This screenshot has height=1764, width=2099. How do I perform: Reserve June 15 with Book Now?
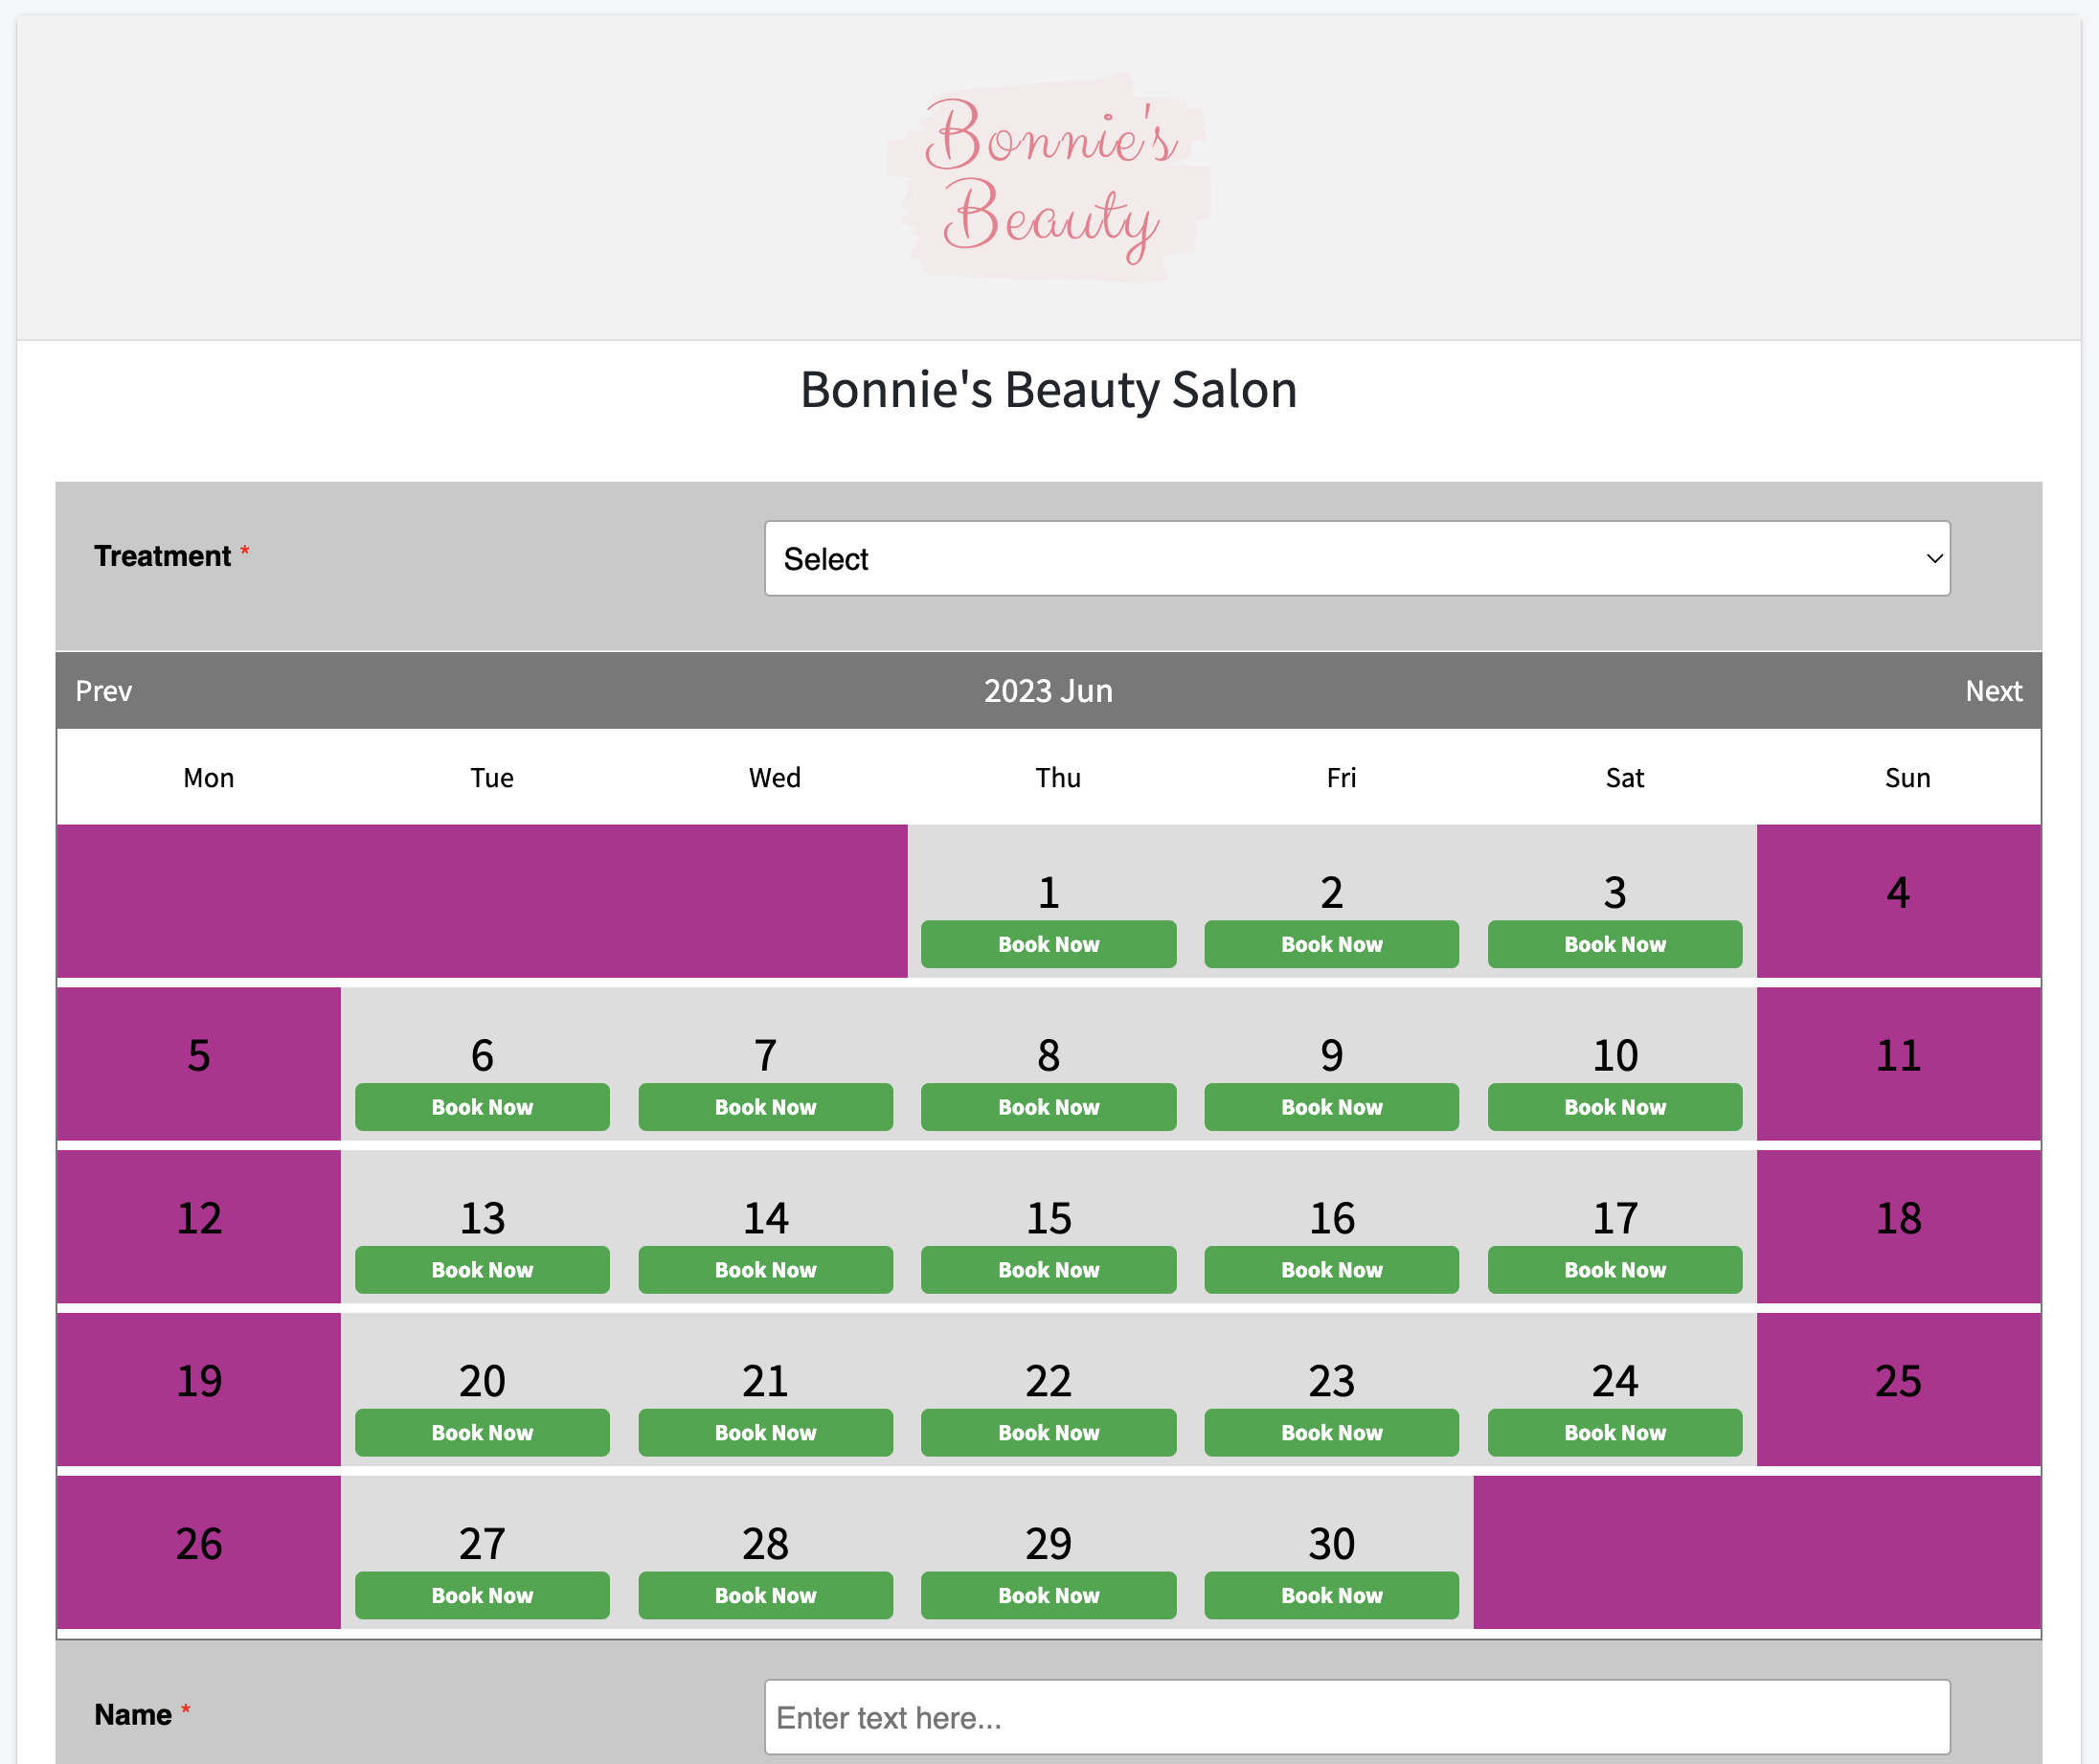1048,1269
